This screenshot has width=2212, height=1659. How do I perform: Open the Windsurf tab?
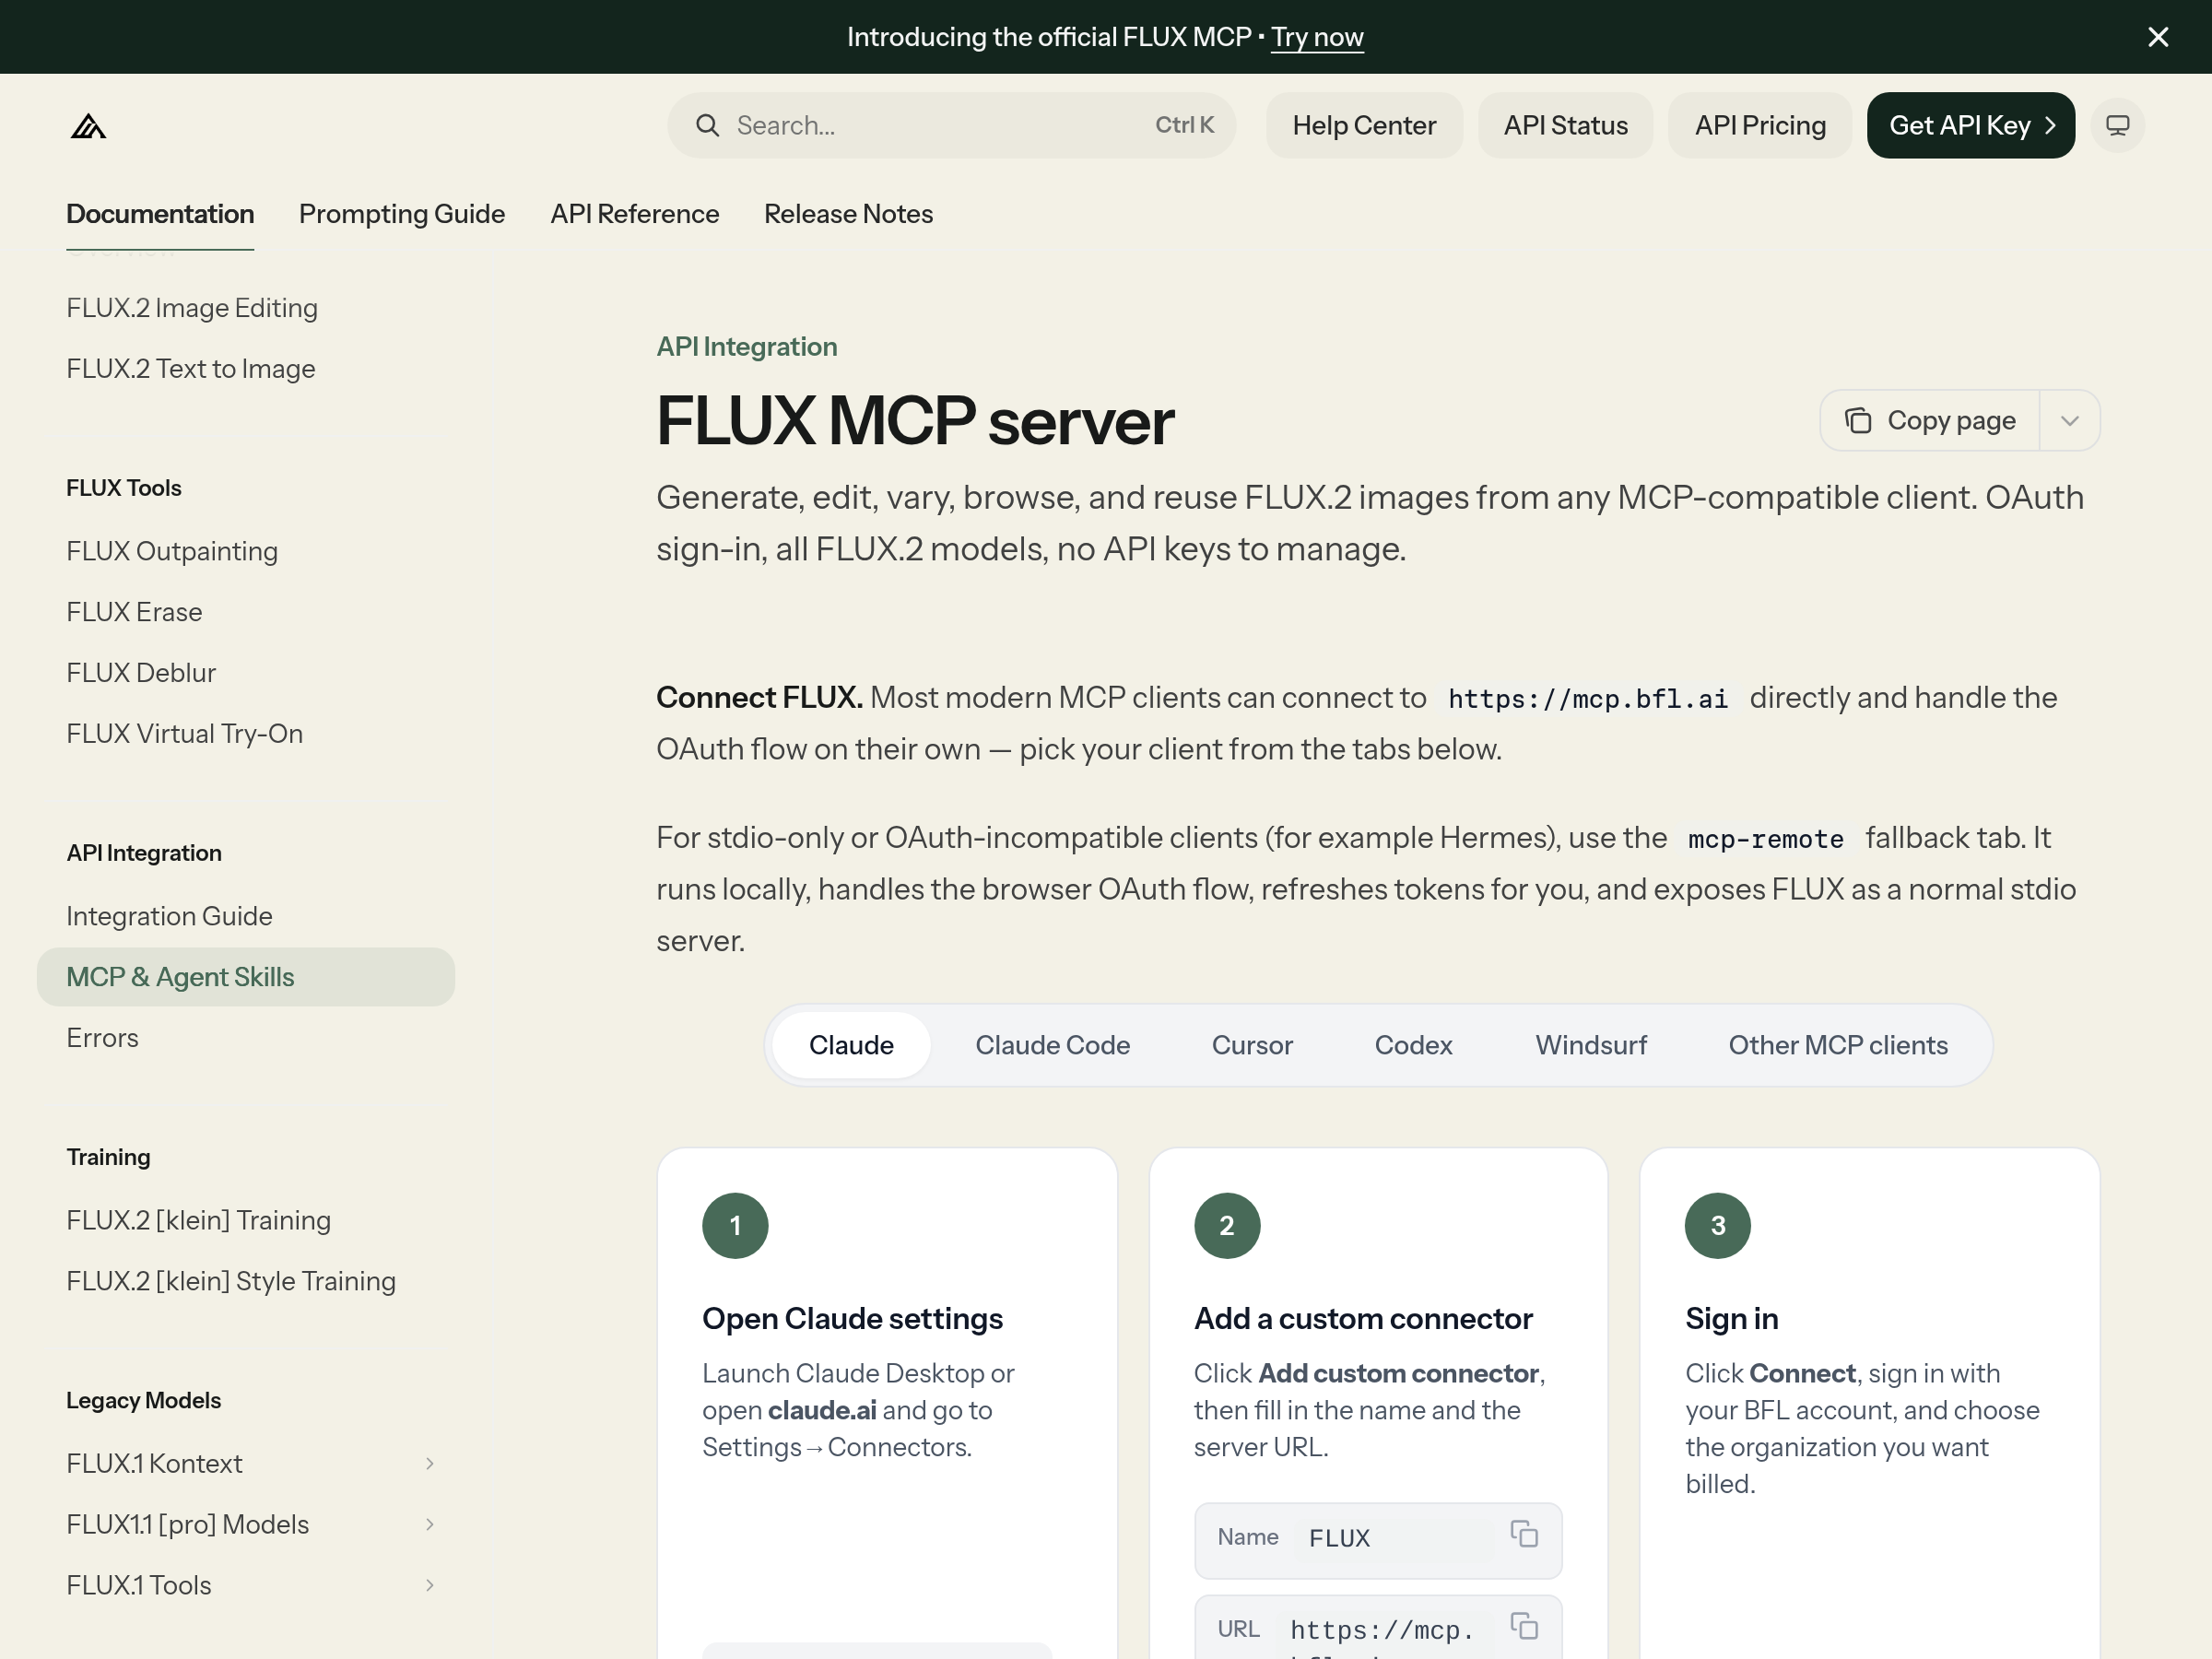click(x=1591, y=1045)
